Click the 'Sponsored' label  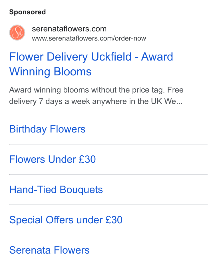27,12
